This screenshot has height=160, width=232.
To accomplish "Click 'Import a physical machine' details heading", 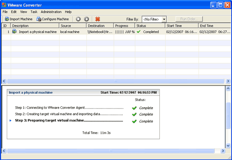I will tap(31, 92).
